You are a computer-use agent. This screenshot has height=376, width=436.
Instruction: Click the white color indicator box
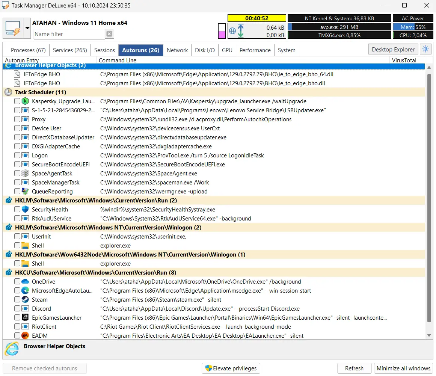[222, 27]
